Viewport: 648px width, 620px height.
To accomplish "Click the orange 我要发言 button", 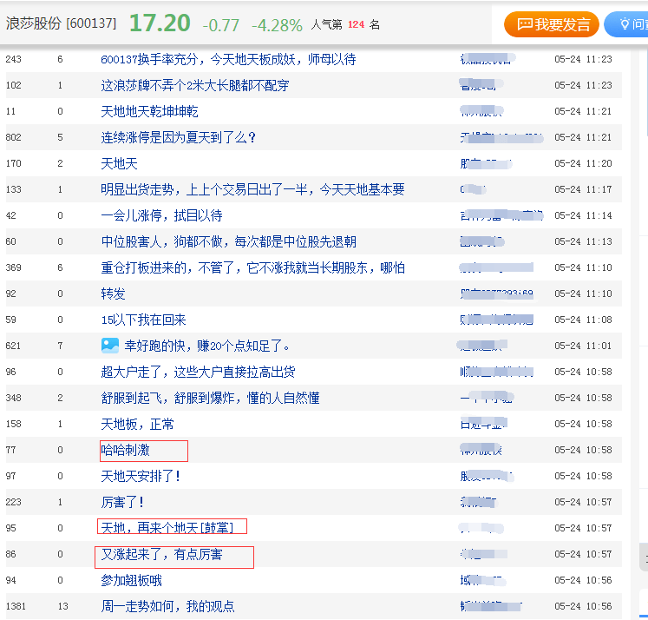I will click(552, 24).
